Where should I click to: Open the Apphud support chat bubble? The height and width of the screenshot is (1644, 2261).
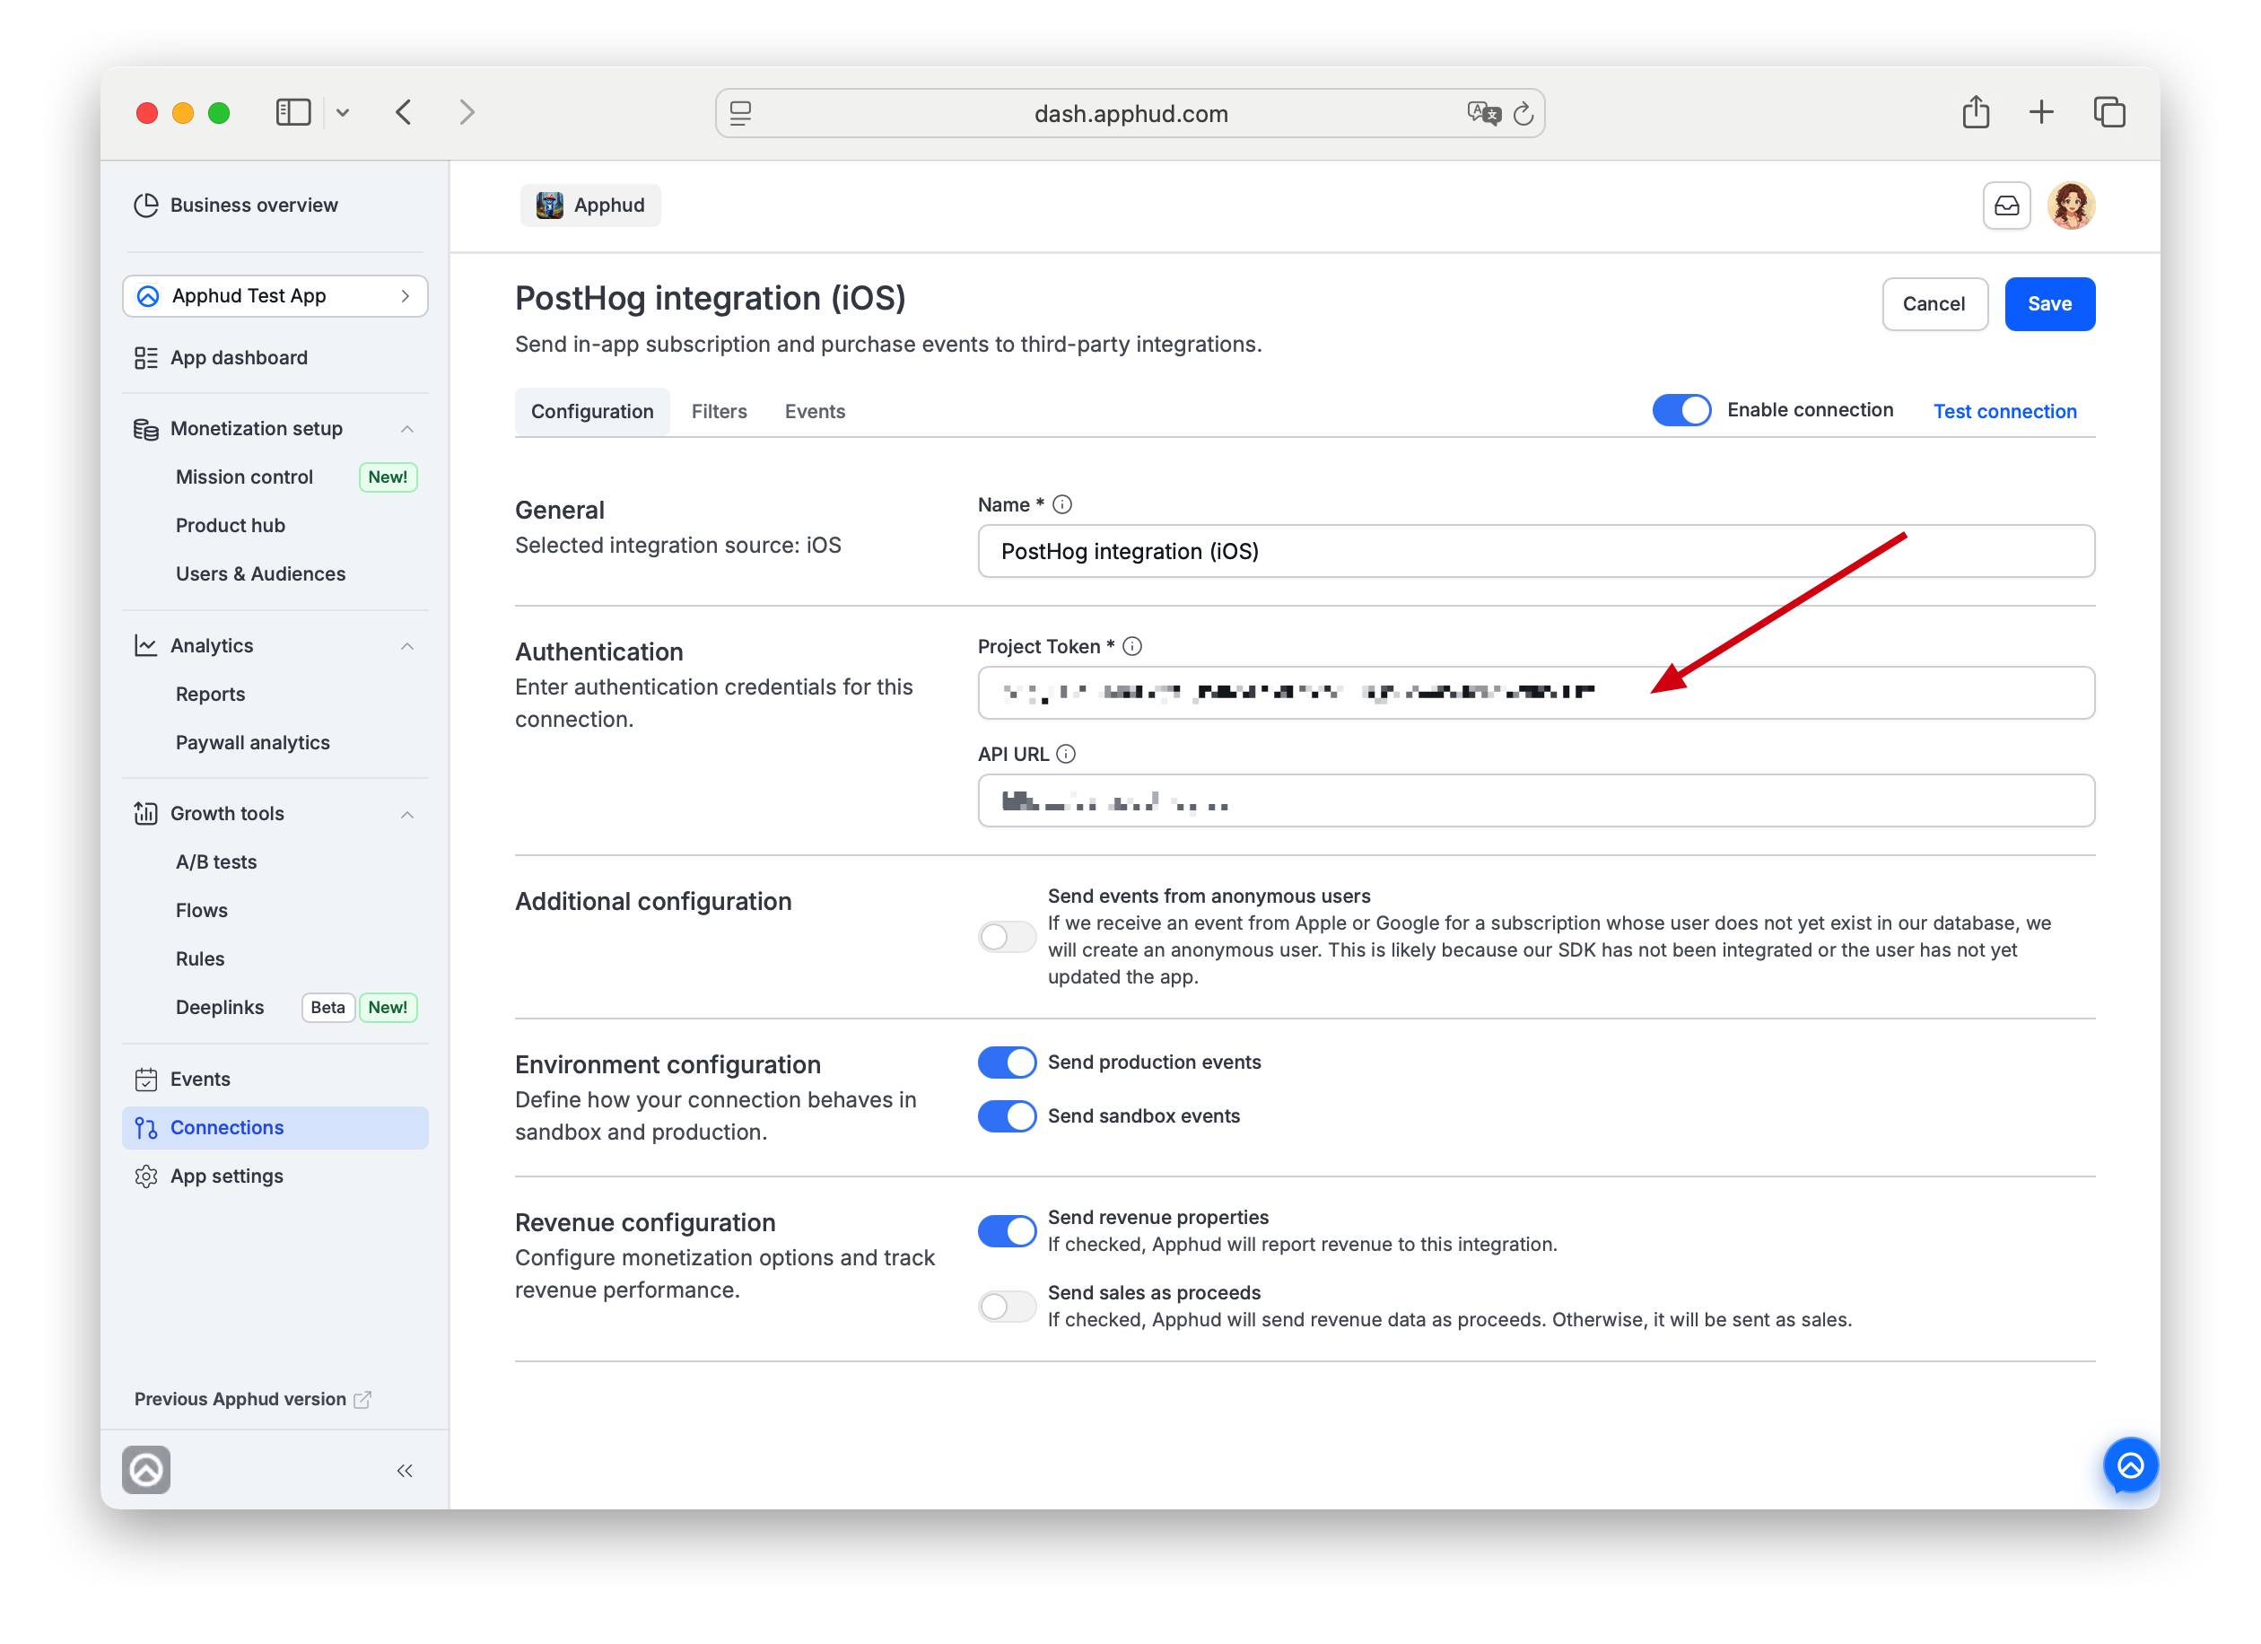2130,1465
